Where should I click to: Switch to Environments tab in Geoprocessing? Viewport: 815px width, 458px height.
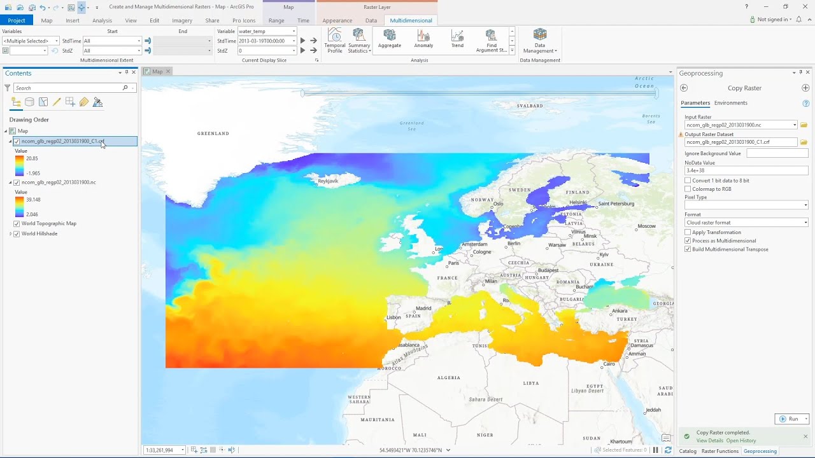click(x=730, y=103)
